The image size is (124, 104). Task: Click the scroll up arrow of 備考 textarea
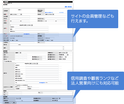coord(63,47)
